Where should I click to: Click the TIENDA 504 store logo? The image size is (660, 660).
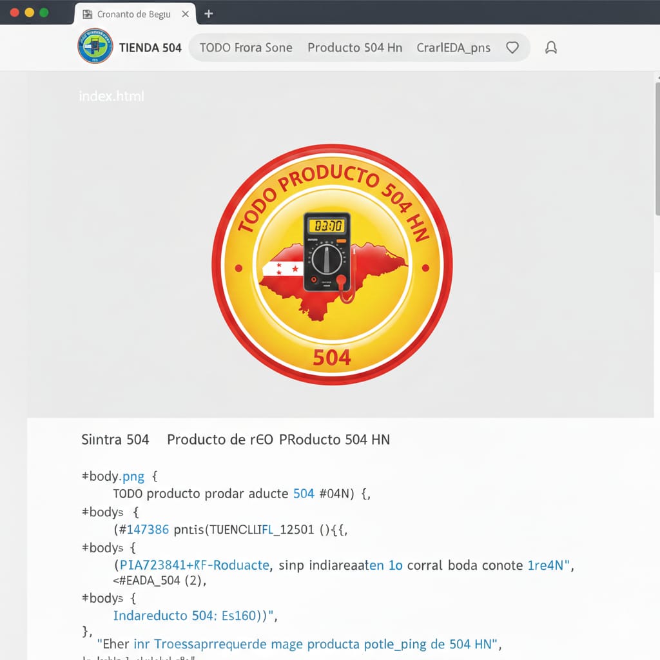click(96, 46)
